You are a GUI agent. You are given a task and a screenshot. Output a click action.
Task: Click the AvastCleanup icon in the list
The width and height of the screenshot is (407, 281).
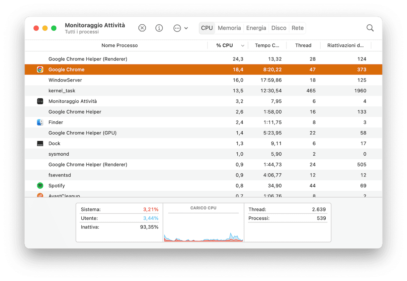[x=40, y=195]
